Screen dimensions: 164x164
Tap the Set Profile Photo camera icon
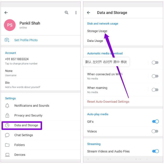(x=7, y=40)
